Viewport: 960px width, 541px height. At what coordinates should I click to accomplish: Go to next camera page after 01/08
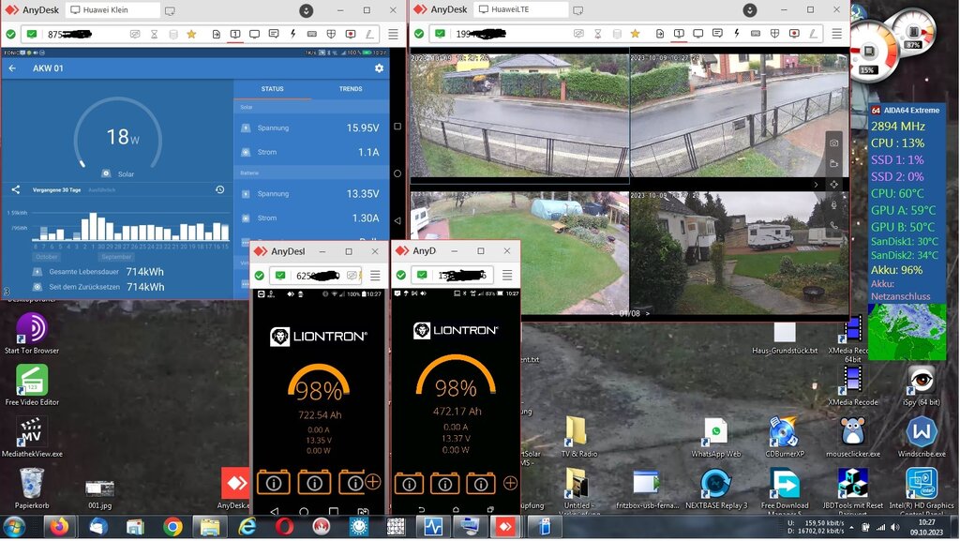tap(648, 313)
